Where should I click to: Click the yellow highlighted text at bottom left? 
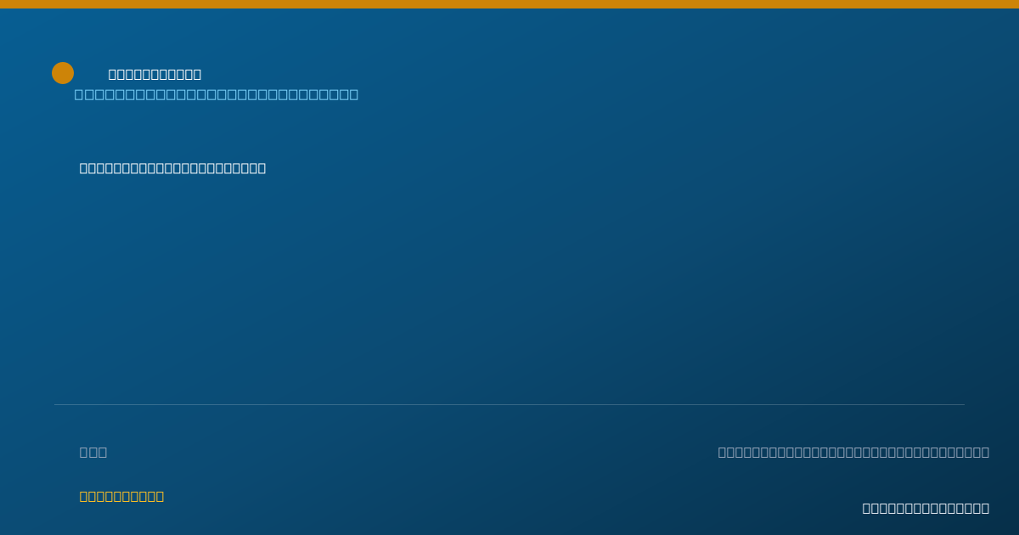pyautogui.click(x=122, y=497)
